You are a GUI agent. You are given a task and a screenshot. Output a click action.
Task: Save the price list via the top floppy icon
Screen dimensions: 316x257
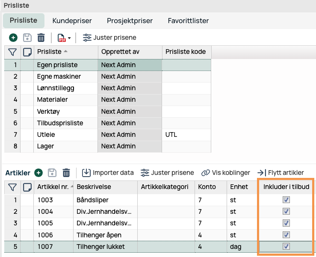[x=27, y=38]
